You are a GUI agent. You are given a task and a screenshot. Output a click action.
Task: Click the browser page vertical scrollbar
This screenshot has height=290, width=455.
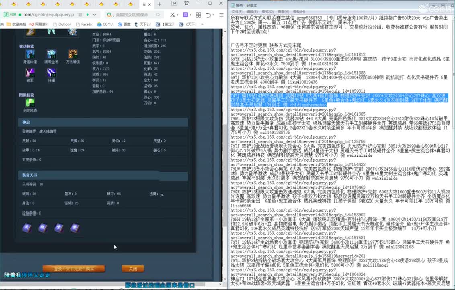pyautogui.click(x=225, y=121)
